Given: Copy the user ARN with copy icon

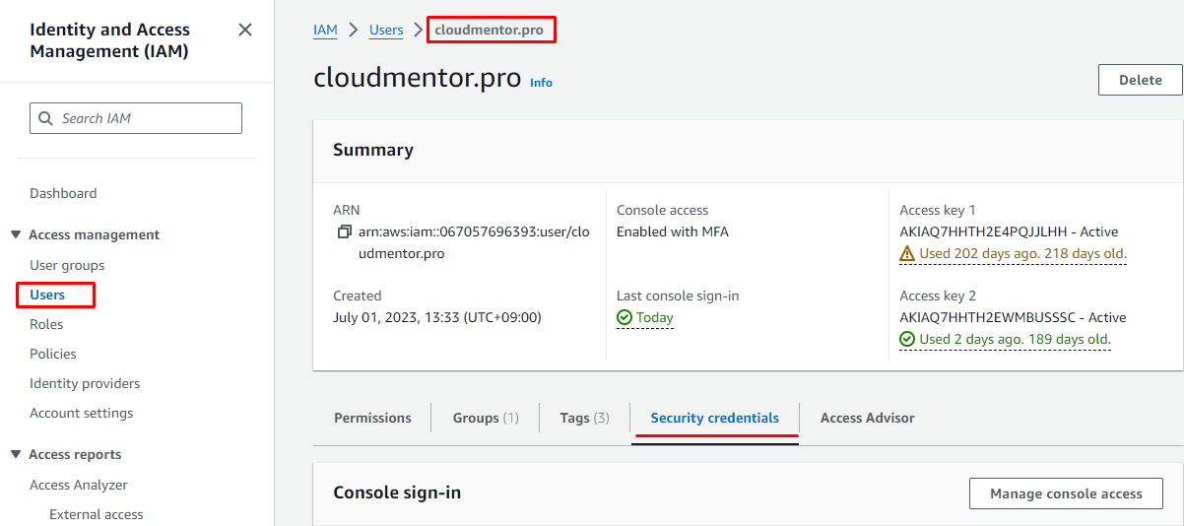Looking at the screenshot, I should click(x=344, y=232).
